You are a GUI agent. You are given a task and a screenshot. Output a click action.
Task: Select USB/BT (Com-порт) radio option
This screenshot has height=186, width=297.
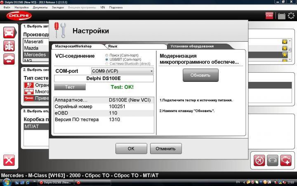(x=107, y=60)
